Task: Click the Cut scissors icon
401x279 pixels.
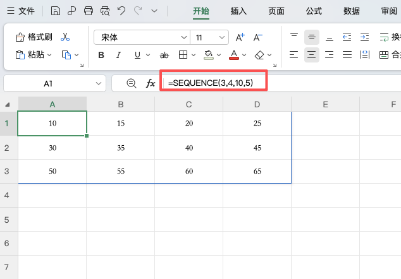Action: [x=65, y=37]
